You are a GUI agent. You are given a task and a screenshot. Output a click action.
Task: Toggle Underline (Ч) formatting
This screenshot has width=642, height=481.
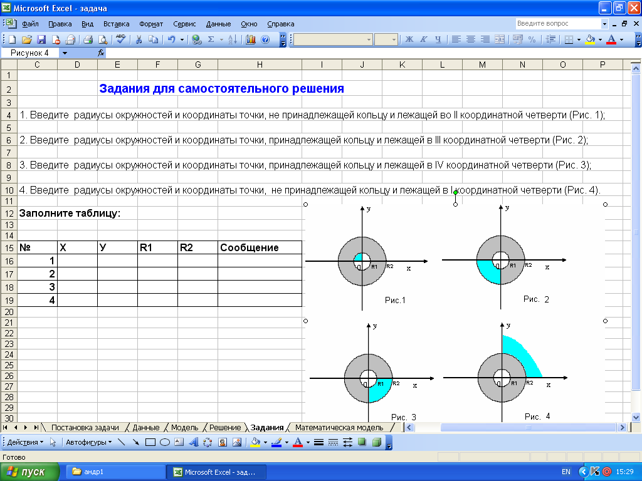click(x=438, y=39)
